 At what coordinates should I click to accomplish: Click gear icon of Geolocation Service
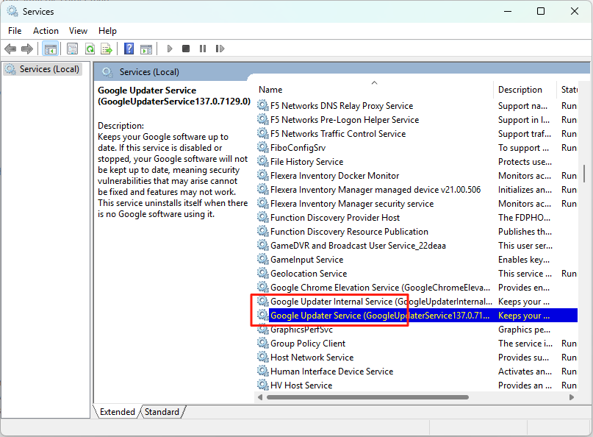[x=263, y=273]
